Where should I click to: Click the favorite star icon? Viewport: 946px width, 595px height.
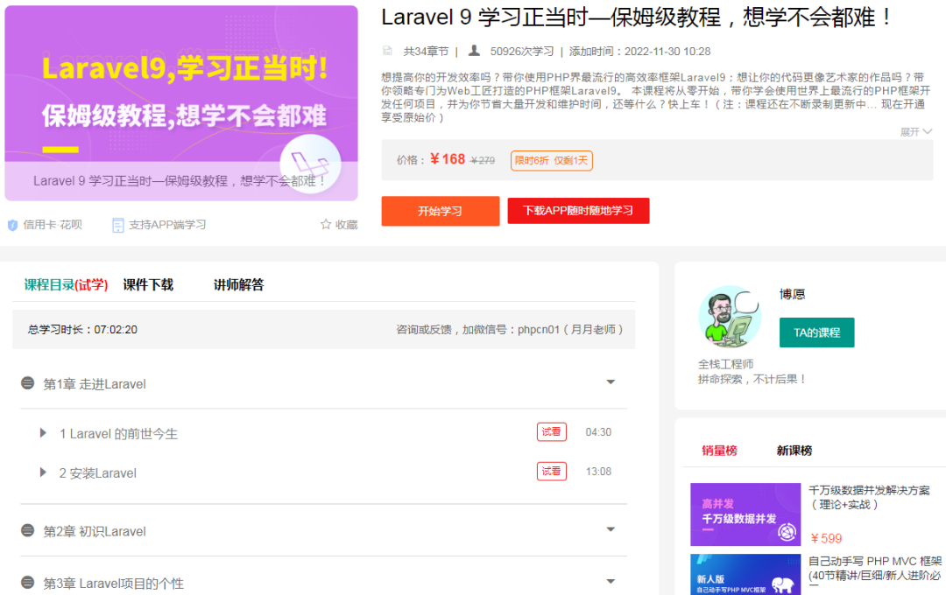point(326,224)
